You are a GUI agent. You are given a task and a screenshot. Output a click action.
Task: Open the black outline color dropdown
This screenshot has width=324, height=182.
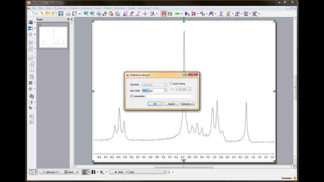pos(69,172)
